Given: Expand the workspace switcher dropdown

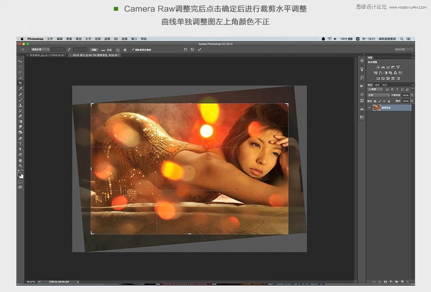Looking at the screenshot, I should (x=403, y=50).
